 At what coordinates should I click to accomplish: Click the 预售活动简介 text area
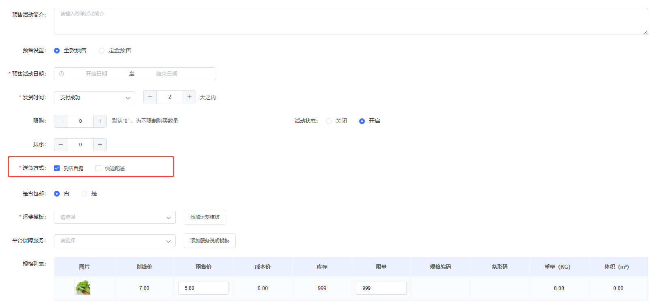tap(351, 21)
